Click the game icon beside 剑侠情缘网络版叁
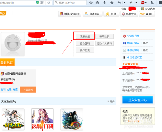Screen dimensions: 162x132 coord(2,74)
